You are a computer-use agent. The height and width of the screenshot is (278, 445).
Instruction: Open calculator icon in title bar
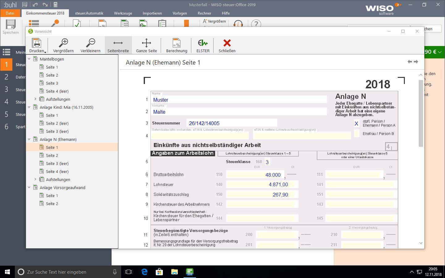pyautogui.click(x=55, y=5)
